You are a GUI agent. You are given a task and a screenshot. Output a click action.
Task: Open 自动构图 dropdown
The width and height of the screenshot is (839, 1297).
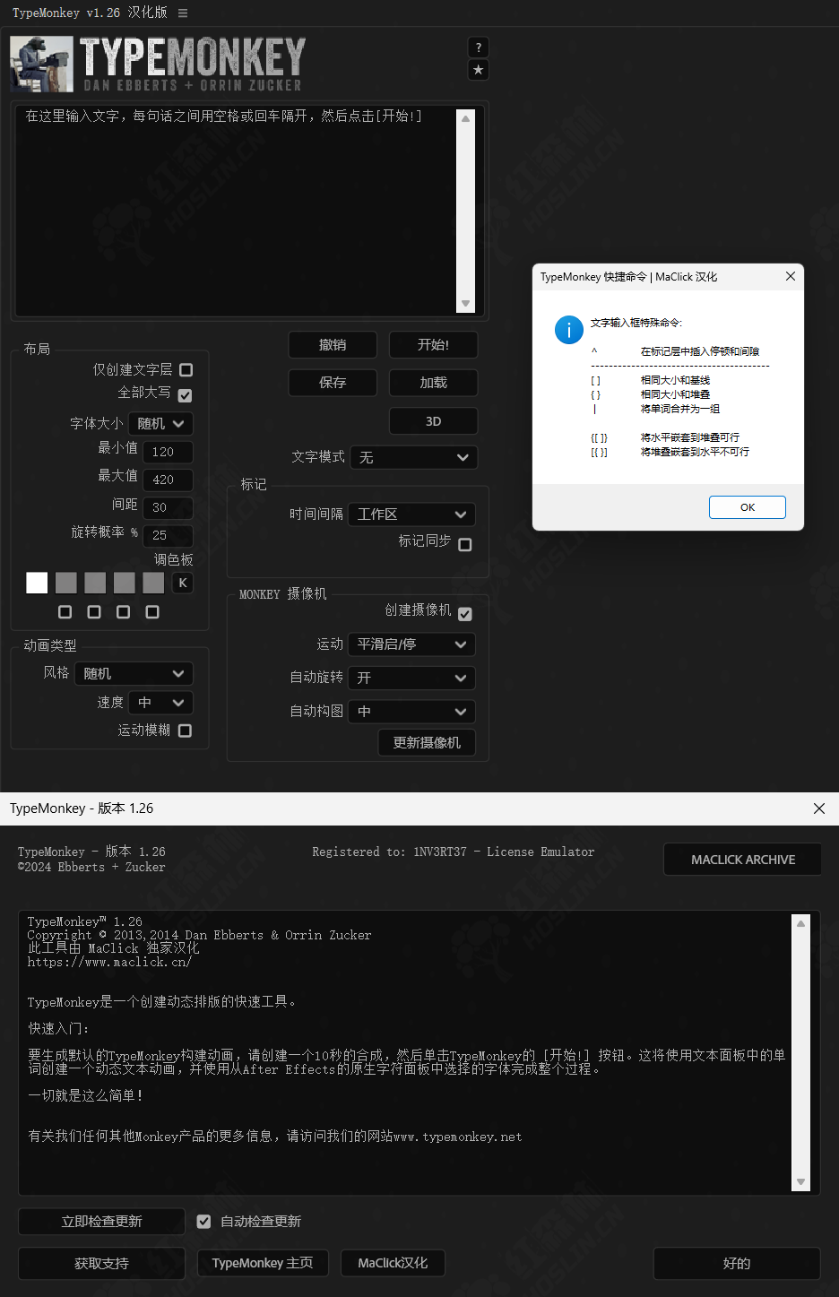411,712
